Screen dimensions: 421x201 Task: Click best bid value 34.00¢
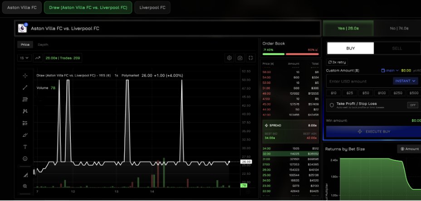(269, 138)
